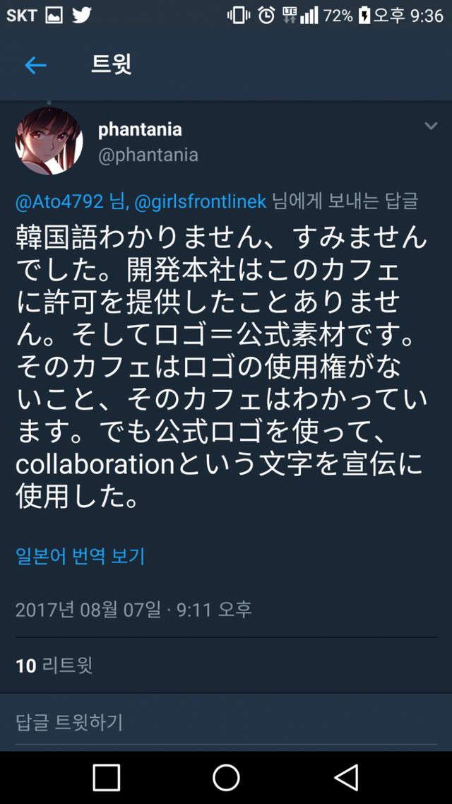Image resolution: width=452 pixels, height=804 pixels.
Task: Open phantania's profile picture
Action: [x=49, y=141]
